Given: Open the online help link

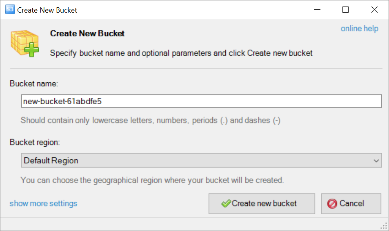Looking at the screenshot, I should pos(360,29).
